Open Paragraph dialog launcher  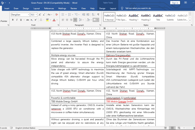[x=100, y=25]
